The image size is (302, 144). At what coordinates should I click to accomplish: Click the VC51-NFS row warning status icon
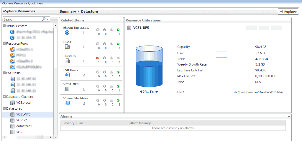111,86
